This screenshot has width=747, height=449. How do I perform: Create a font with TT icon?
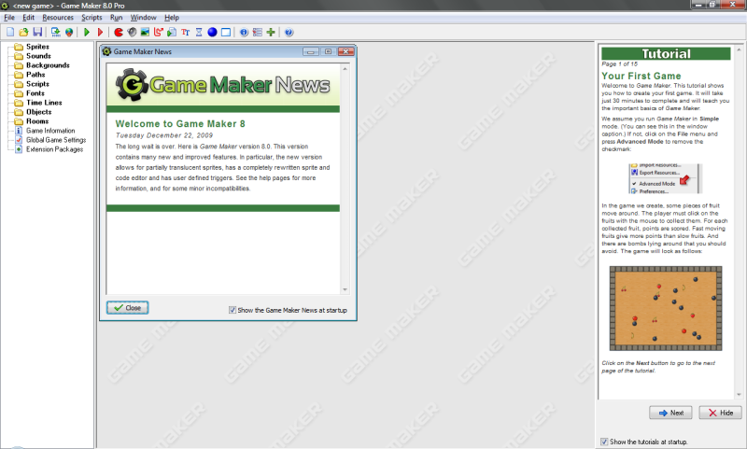(x=185, y=33)
